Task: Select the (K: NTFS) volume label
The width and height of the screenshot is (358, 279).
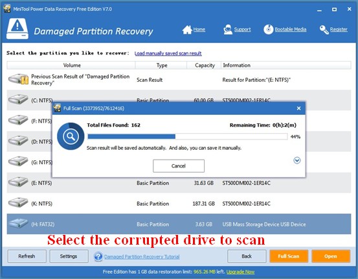Action: coord(42,204)
